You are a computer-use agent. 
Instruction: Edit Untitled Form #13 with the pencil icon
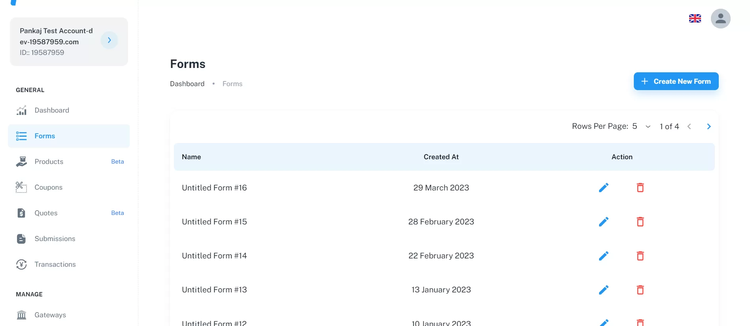tap(603, 290)
